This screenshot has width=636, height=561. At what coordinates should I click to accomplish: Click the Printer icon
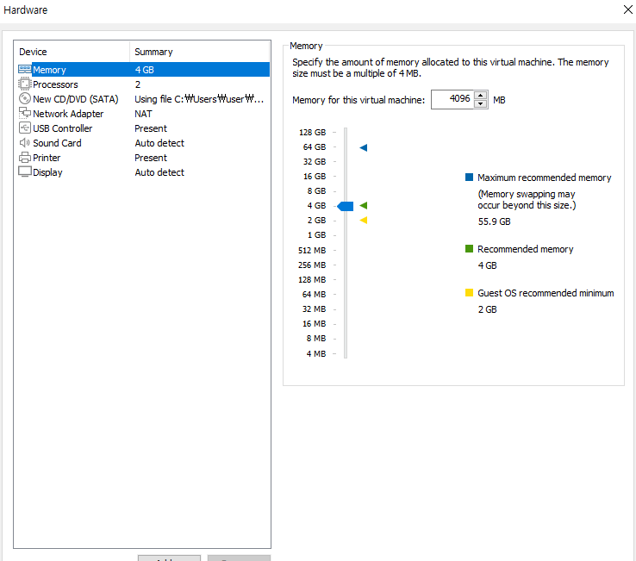pyautogui.click(x=25, y=157)
